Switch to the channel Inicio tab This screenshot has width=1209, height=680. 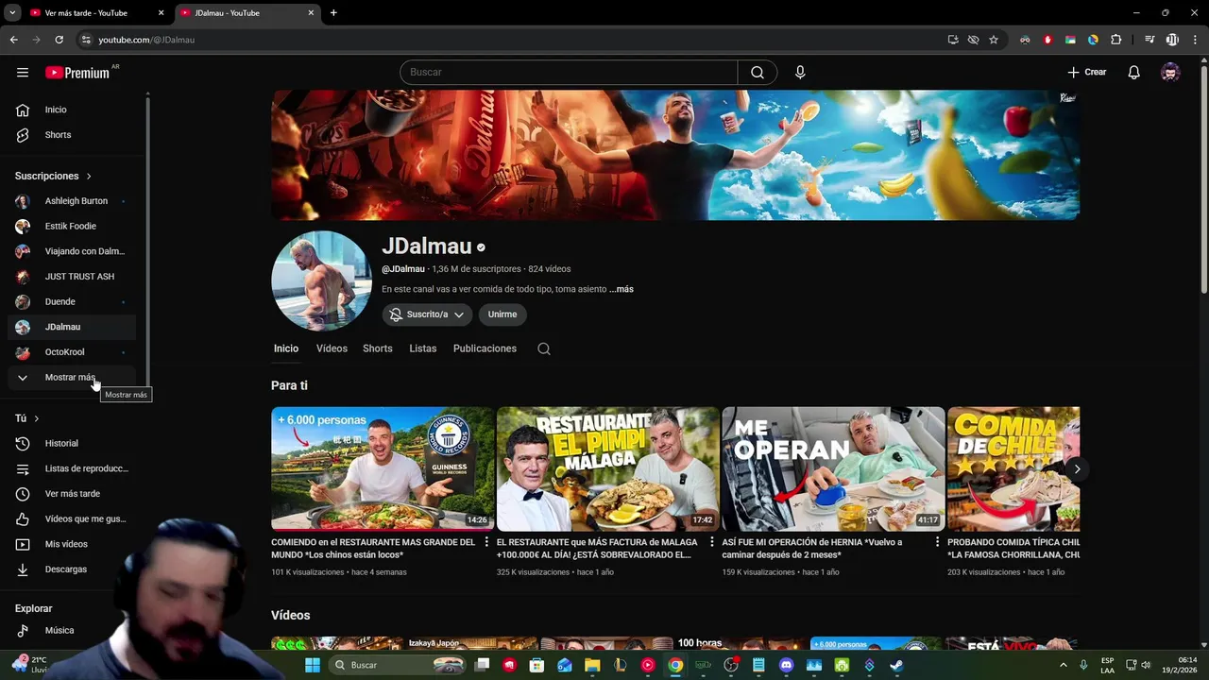point(286,348)
